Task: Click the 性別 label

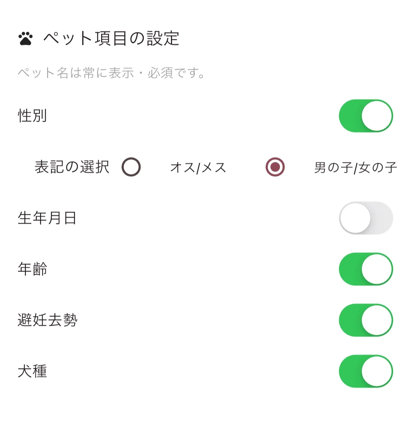Action: click(x=32, y=116)
